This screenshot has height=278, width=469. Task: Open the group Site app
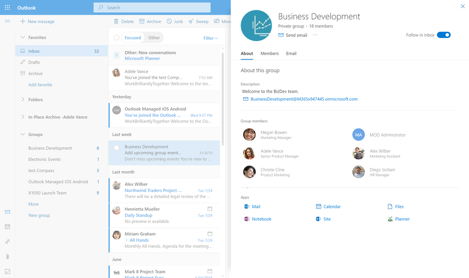pyautogui.click(x=323, y=219)
